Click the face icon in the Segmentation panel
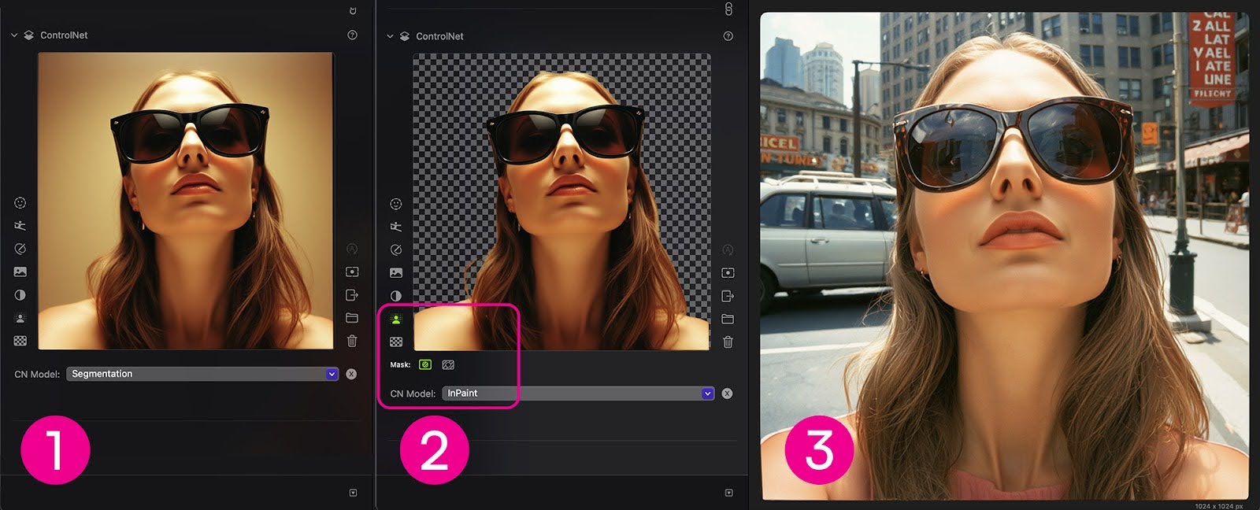 click(20, 203)
